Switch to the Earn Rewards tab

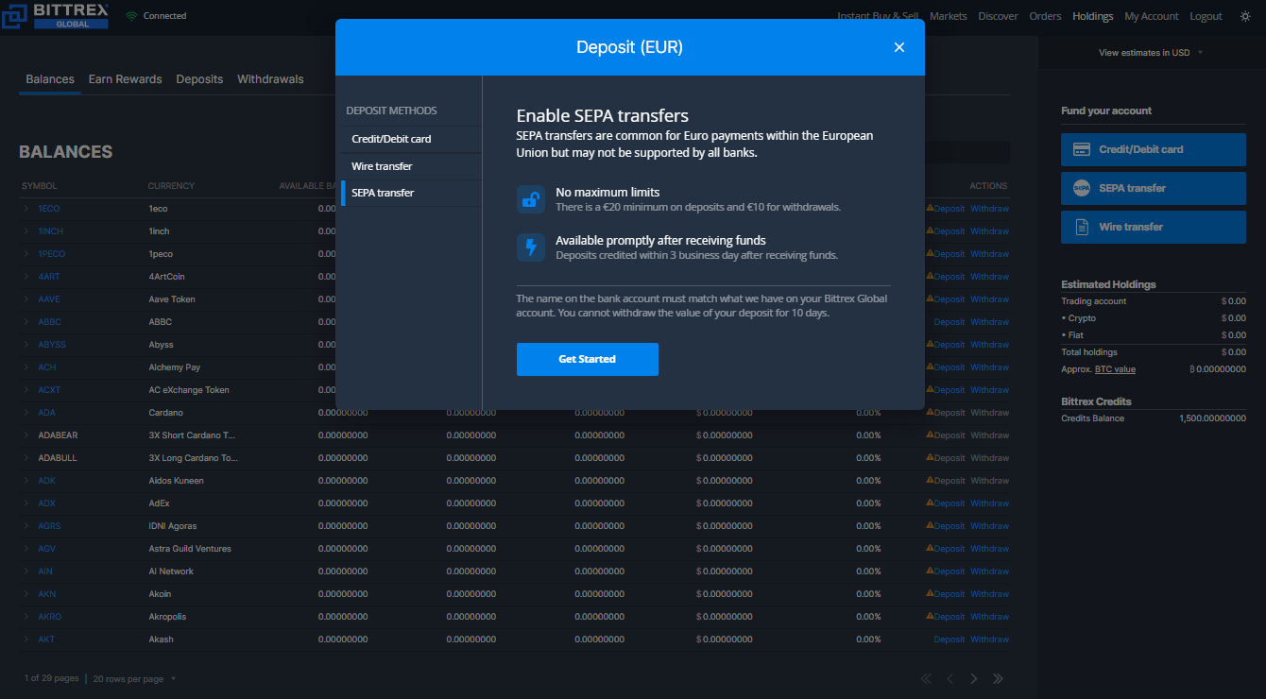coord(126,79)
